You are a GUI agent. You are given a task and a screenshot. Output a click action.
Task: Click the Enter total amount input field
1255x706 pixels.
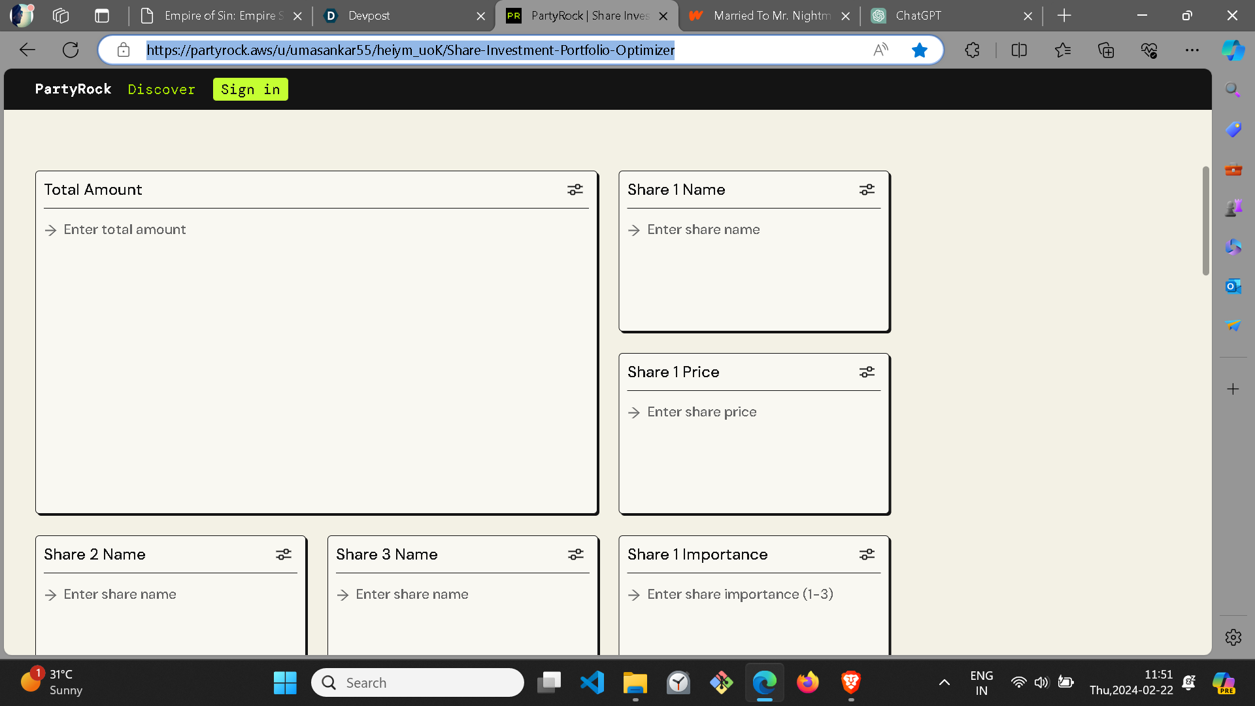(x=124, y=229)
